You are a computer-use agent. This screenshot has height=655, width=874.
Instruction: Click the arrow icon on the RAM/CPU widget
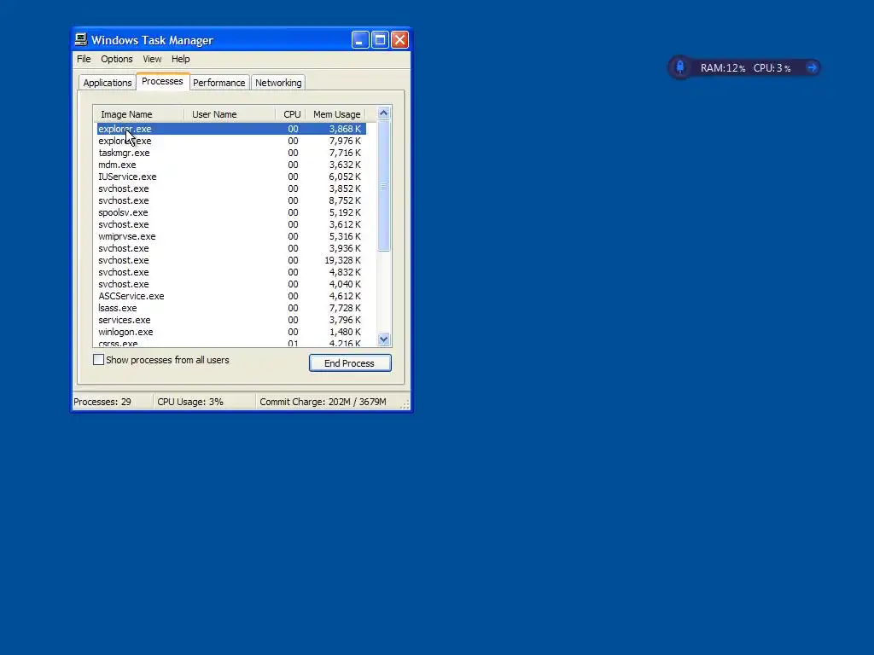coord(812,68)
